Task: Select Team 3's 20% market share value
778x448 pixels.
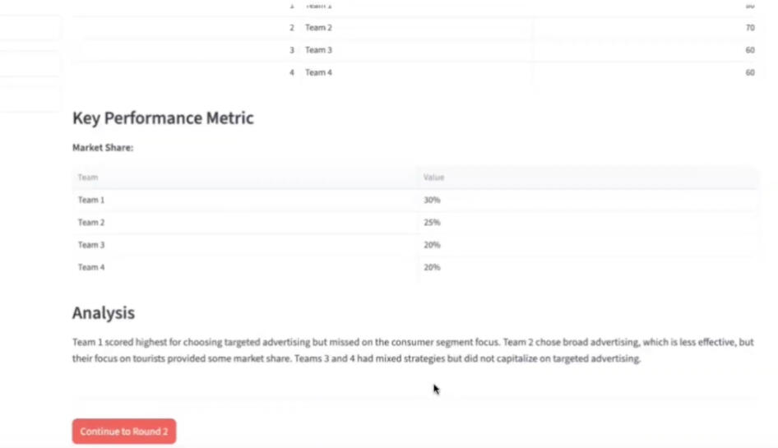Action: [432, 245]
